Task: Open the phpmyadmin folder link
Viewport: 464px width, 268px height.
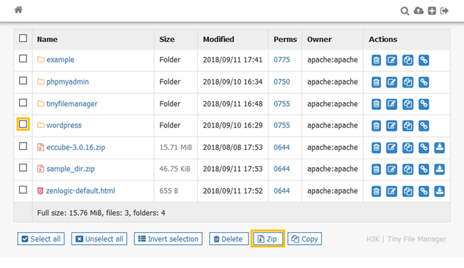Action: click(67, 82)
